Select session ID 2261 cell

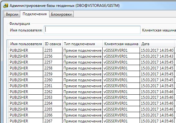pyautogui.click(x=53, y=86)
